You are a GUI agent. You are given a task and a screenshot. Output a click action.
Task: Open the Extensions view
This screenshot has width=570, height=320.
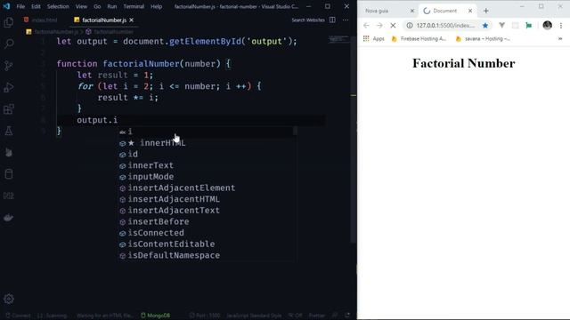pyautogui.click(x=9, y=109)
